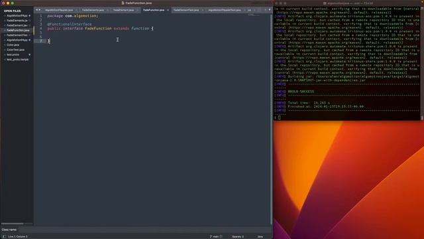The height and width of the screenshot is (239, 424).
Task: Close FadeElements.java via its sidebar x icon
Action: [5, 21]
